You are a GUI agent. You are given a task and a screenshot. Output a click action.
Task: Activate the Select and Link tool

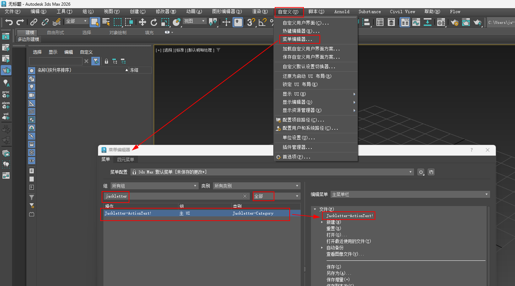pos(34,22)
